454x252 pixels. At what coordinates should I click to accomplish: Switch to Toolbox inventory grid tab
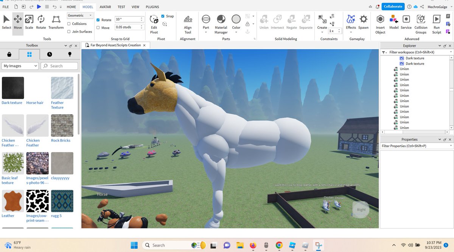click(30, 54)
